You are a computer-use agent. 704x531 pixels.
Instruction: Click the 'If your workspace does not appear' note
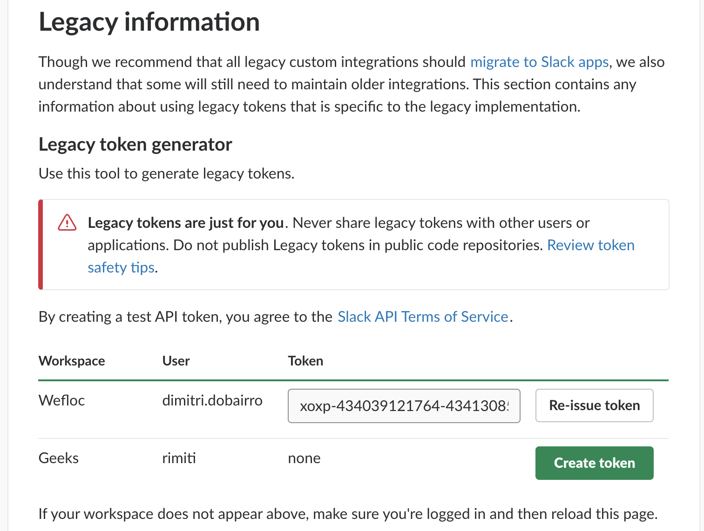point(348,514)
